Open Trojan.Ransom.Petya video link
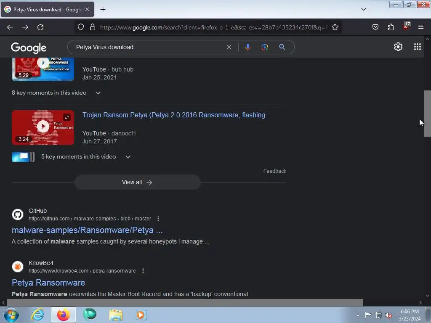 178,115
